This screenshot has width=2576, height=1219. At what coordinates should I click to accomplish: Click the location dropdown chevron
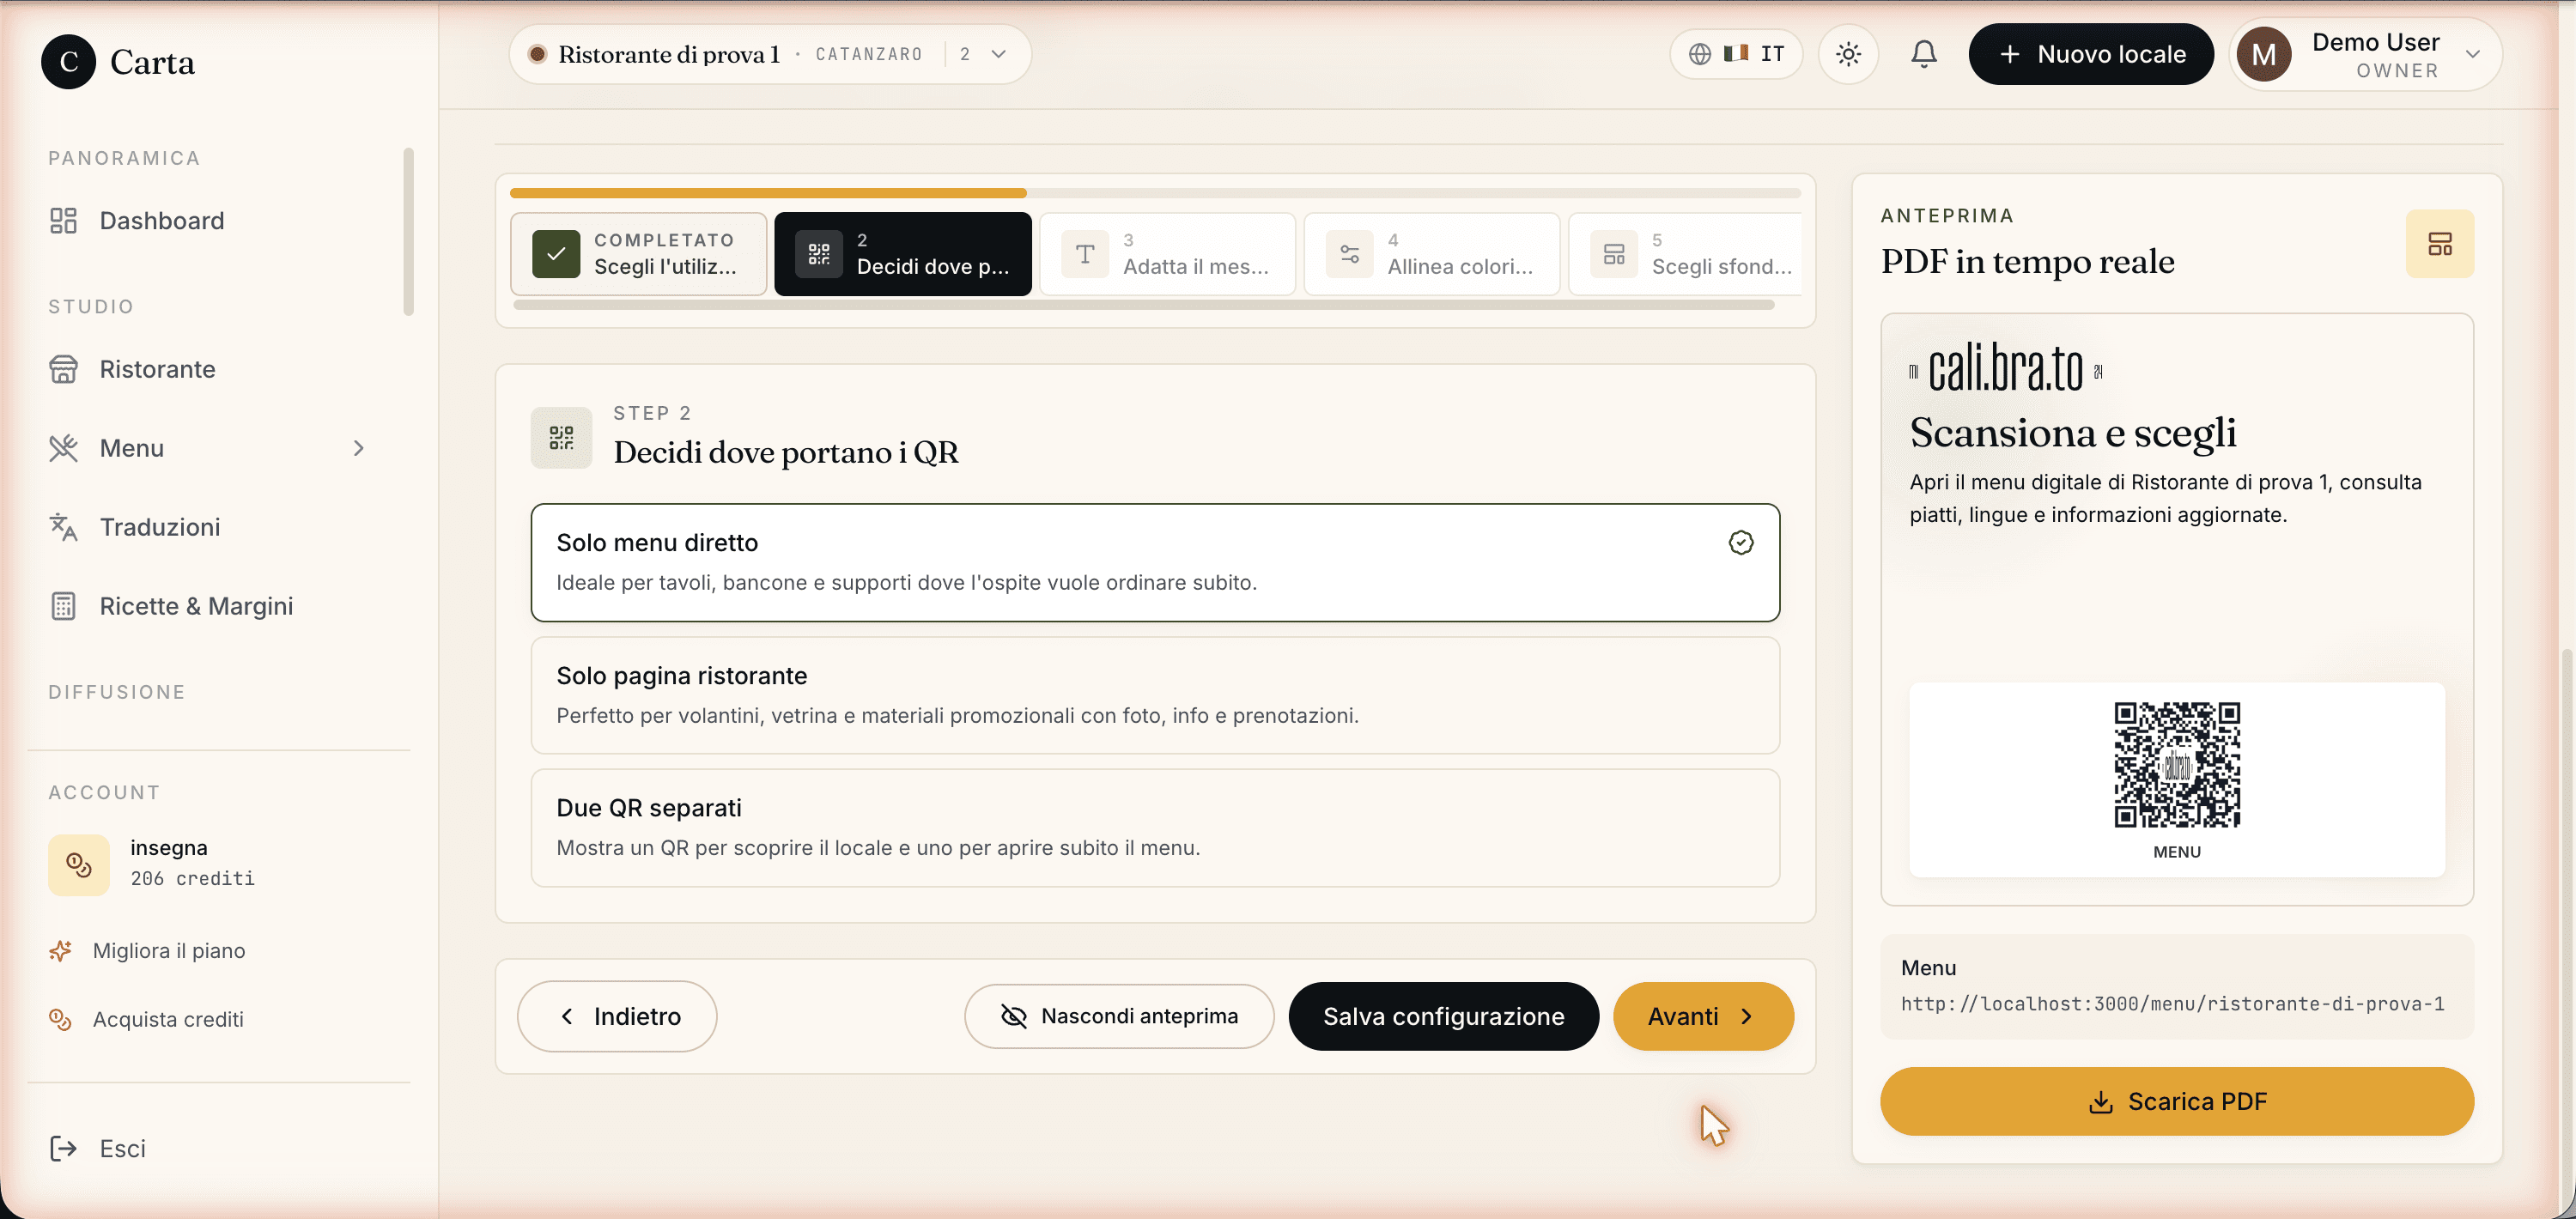pos(998,54)
